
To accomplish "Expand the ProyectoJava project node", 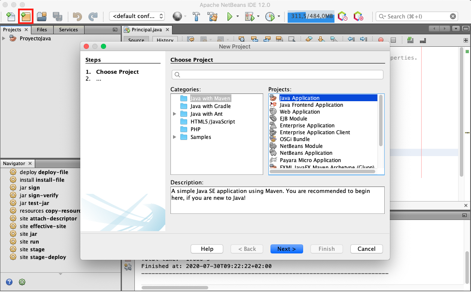I will 3,39.
